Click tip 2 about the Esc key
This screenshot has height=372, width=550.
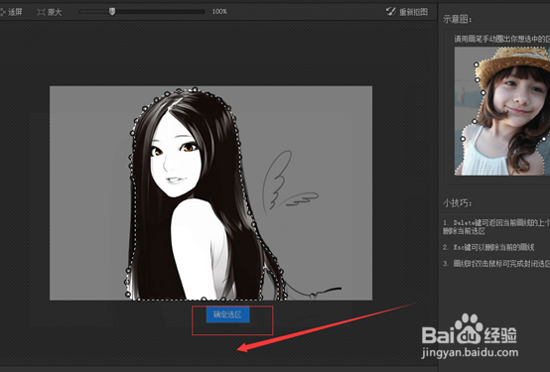coord(488,248)
